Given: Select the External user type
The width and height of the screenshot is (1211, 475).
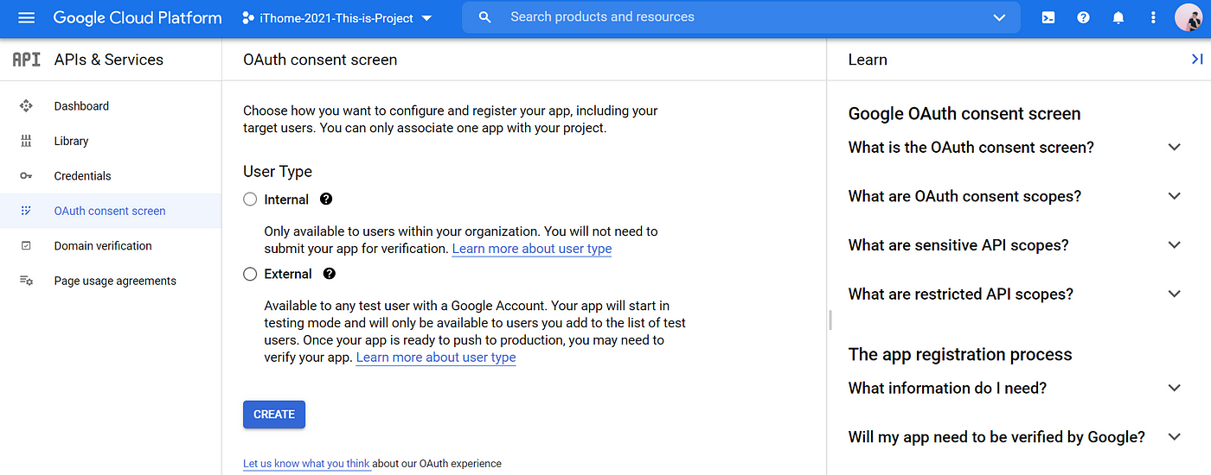Looking at the screenshot, I should click(x=250, y=274).
